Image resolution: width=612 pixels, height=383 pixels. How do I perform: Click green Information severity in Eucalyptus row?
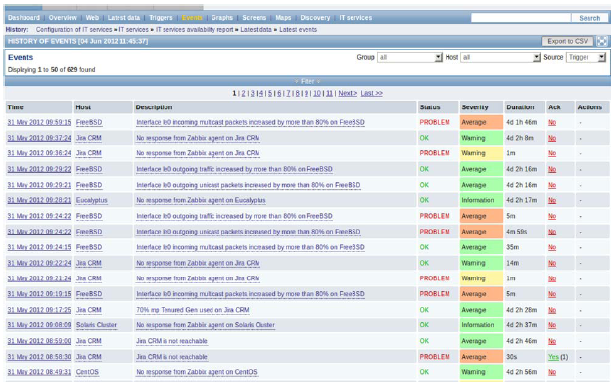click(482, 200)
